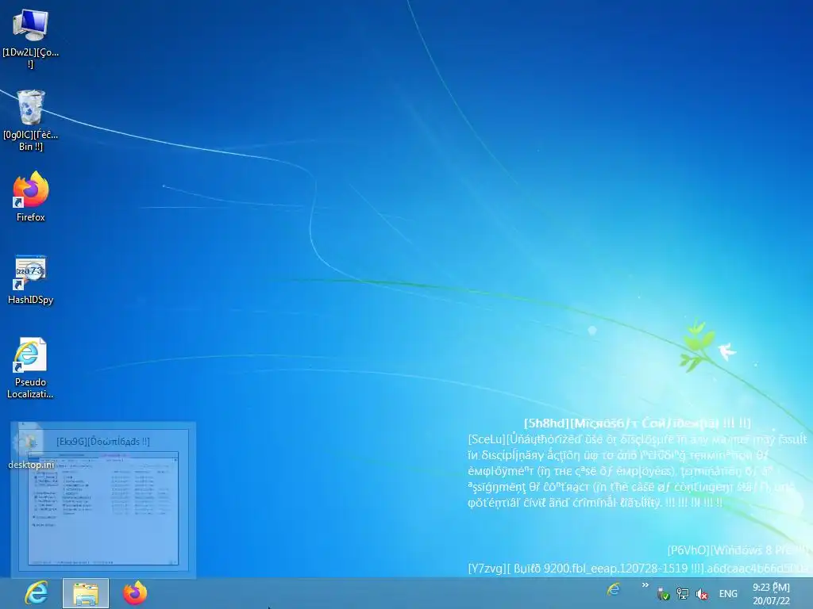Select the Computer desktop icon
Viewport: 813px width, 609px height.
(x=31, y=38)
